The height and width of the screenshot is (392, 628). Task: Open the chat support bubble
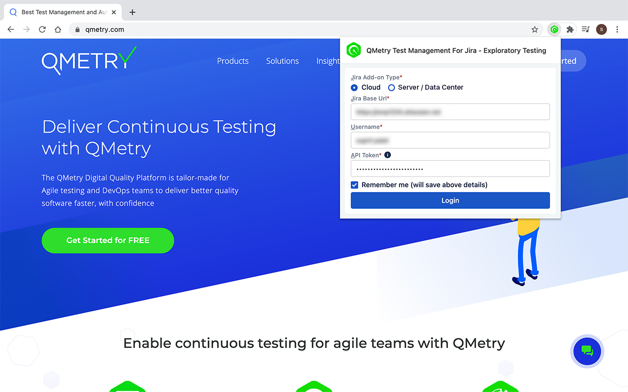(587, 351)
